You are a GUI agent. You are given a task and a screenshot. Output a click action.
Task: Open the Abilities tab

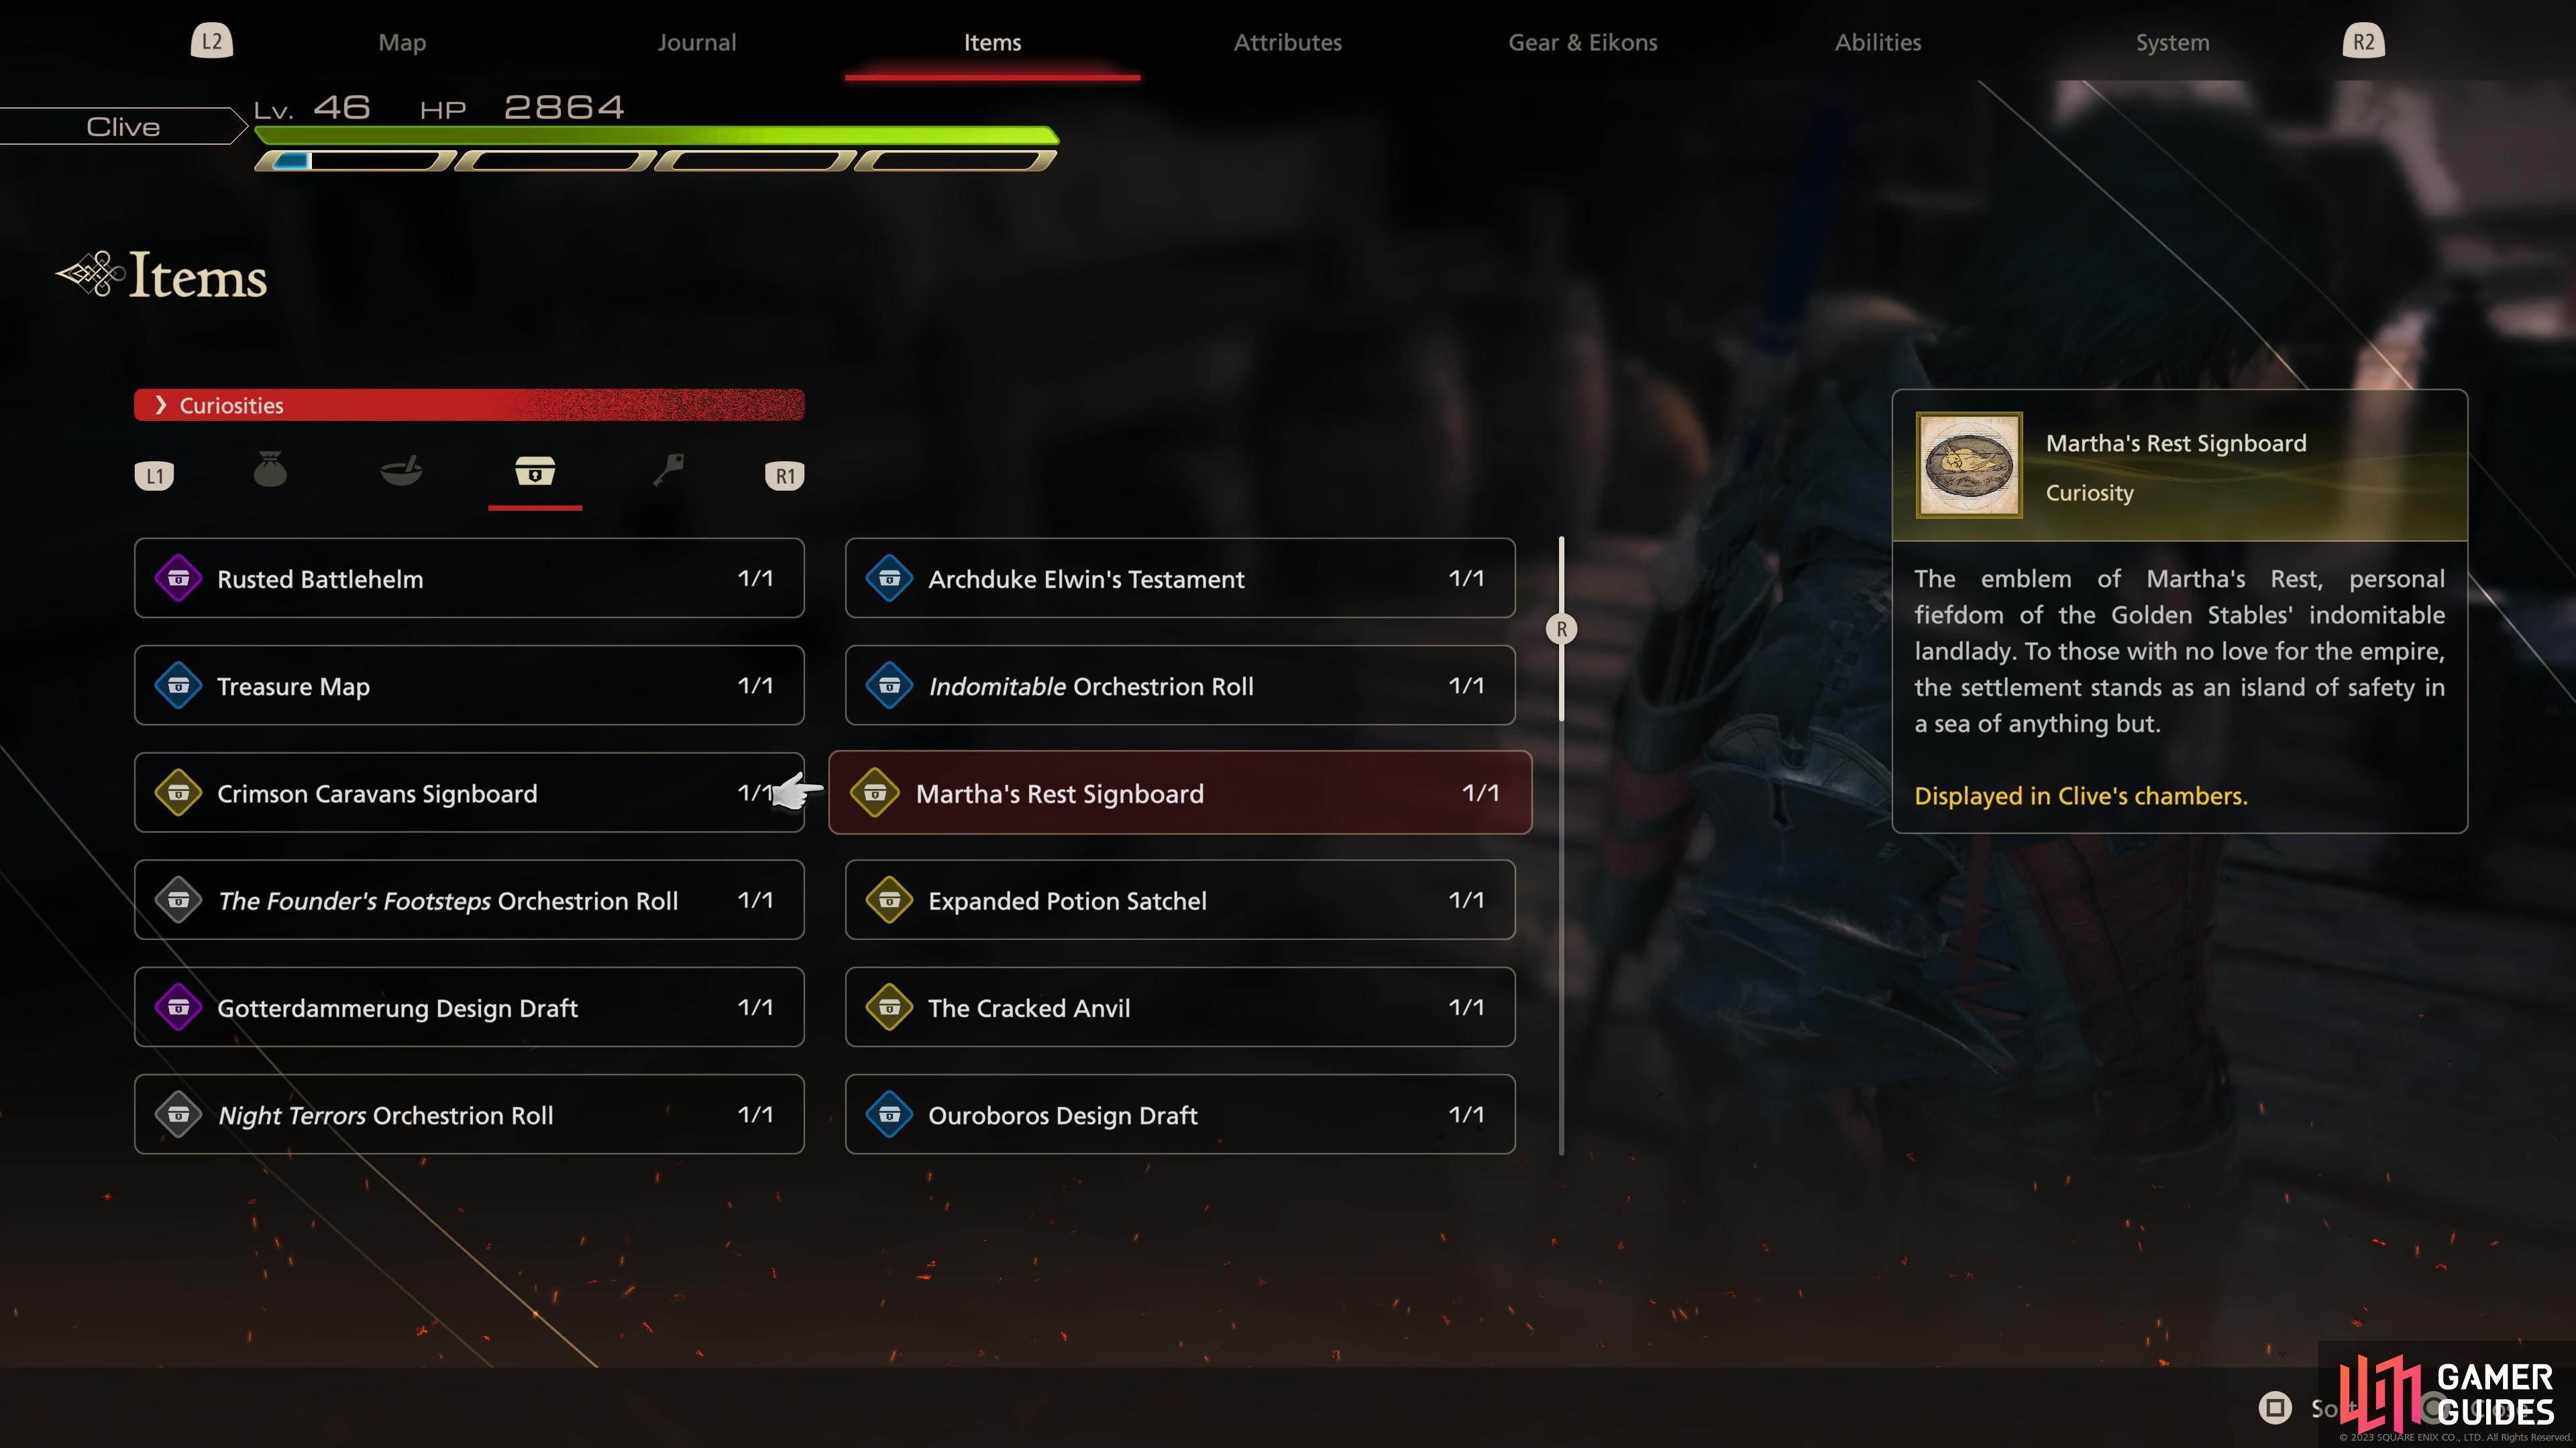tap(1878, 42)
